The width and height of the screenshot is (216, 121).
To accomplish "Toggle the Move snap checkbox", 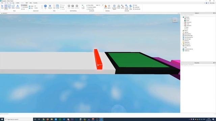I will coord(29,8).
